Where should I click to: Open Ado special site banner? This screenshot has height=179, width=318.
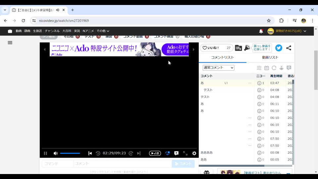click(x=119, y=49)
